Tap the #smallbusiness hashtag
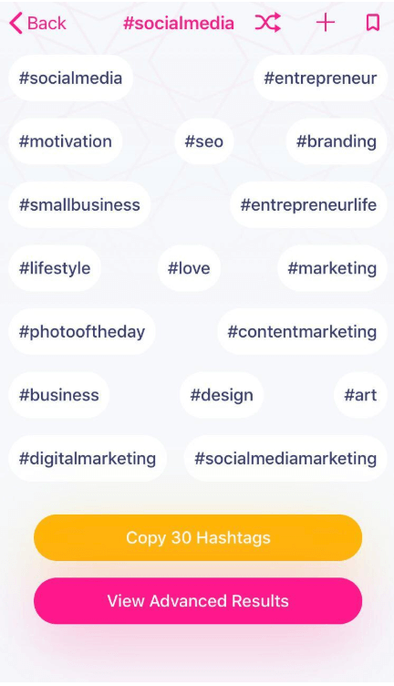Image resolution: width=394 pixels, height=686 pixels. pos(79,204)
